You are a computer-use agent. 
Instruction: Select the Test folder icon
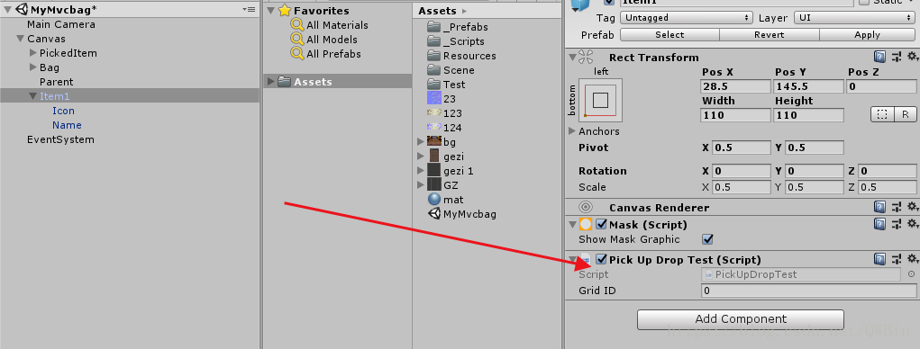tap(433, 85)
